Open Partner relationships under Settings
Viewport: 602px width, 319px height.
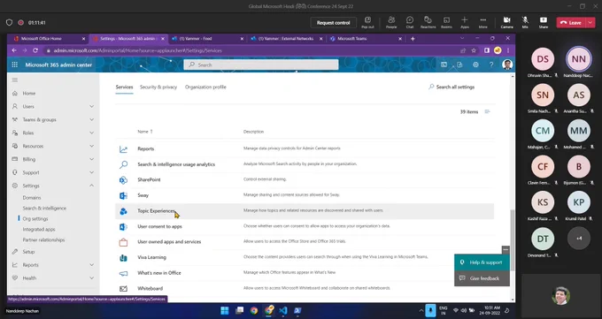43,239
